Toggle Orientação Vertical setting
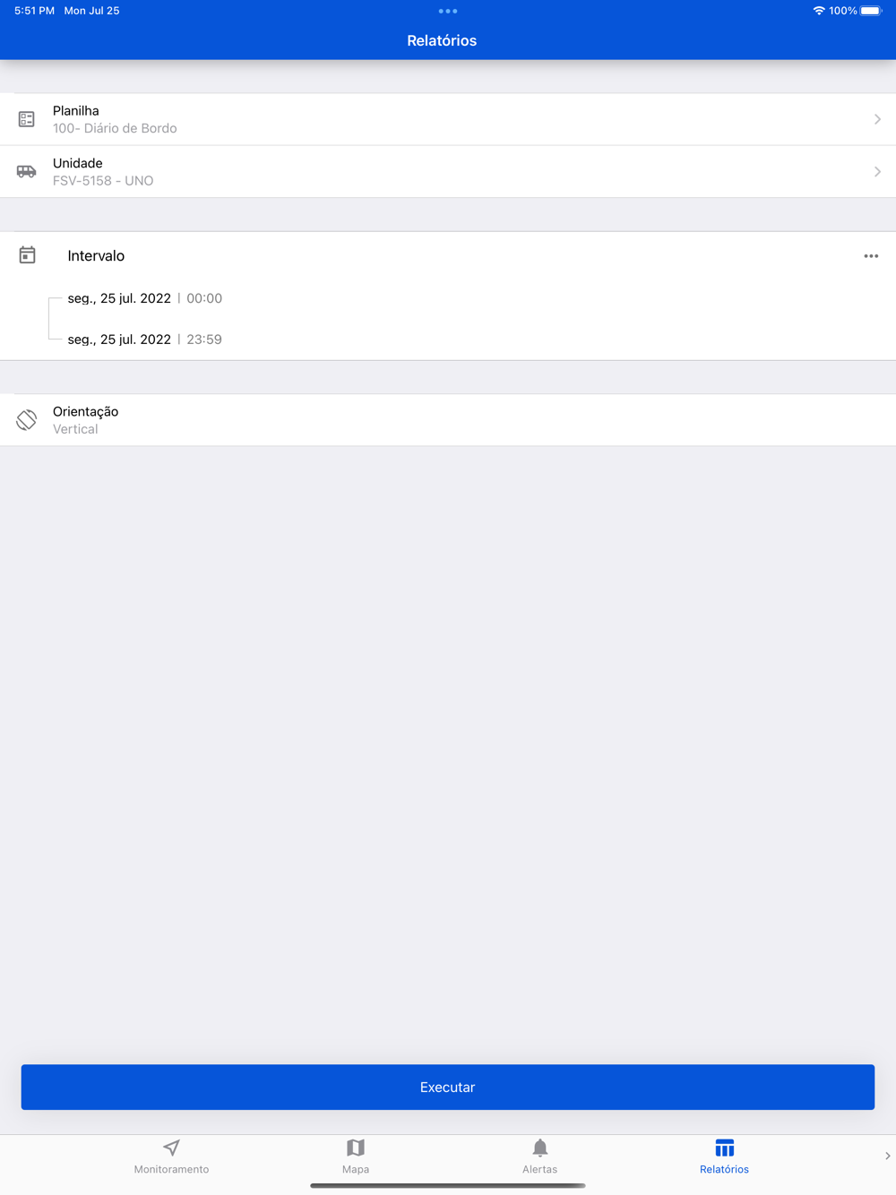The image size is (896, 1195). pos(448,420)
